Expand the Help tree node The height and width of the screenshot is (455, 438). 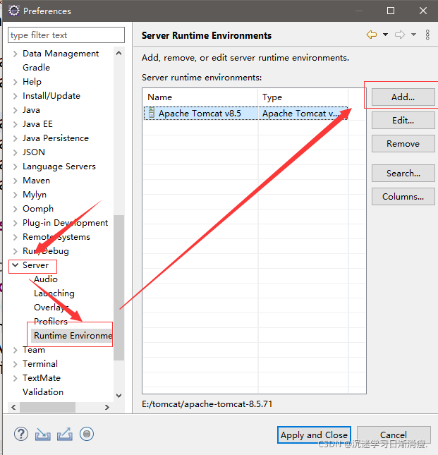click(16, 82)
